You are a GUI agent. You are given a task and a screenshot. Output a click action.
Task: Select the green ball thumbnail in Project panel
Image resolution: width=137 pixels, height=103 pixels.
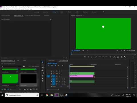(10, 79)
